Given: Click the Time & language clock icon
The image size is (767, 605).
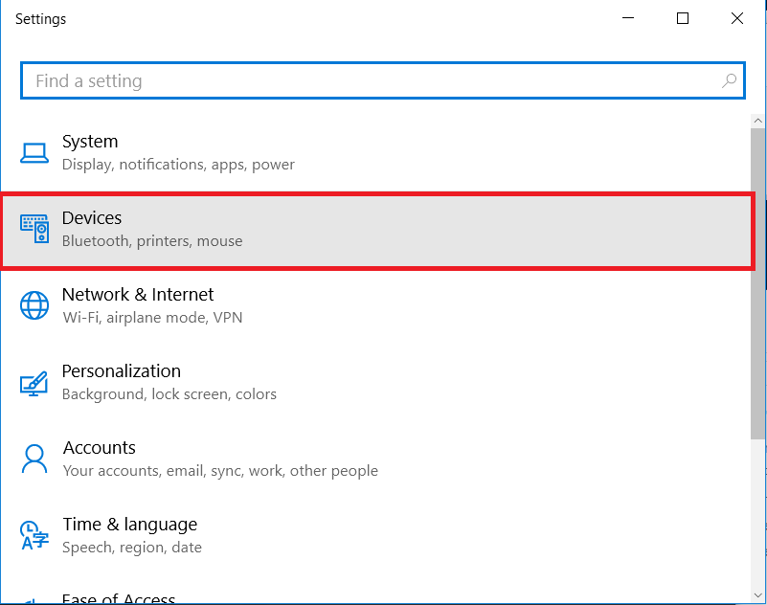Looking at the screenshot, I should click(34, 535).
